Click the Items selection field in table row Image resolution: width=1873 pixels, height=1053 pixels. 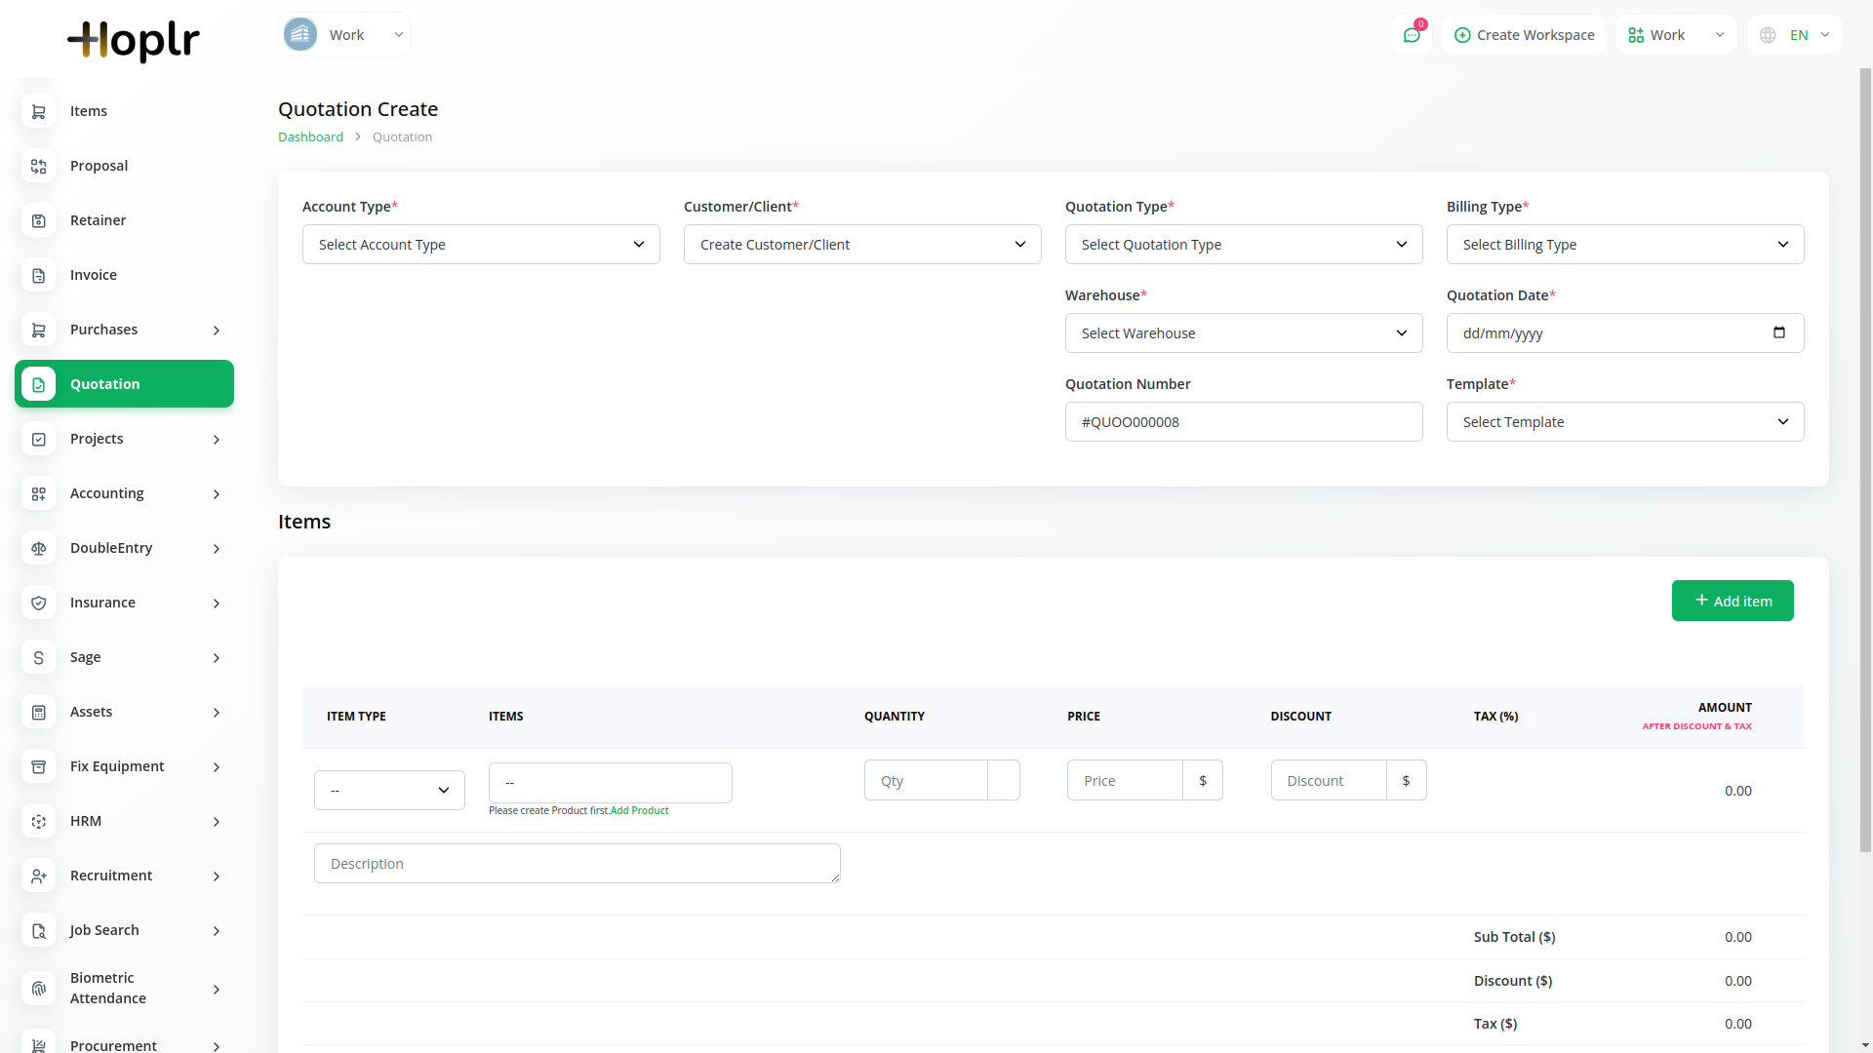tap(611, 783)
